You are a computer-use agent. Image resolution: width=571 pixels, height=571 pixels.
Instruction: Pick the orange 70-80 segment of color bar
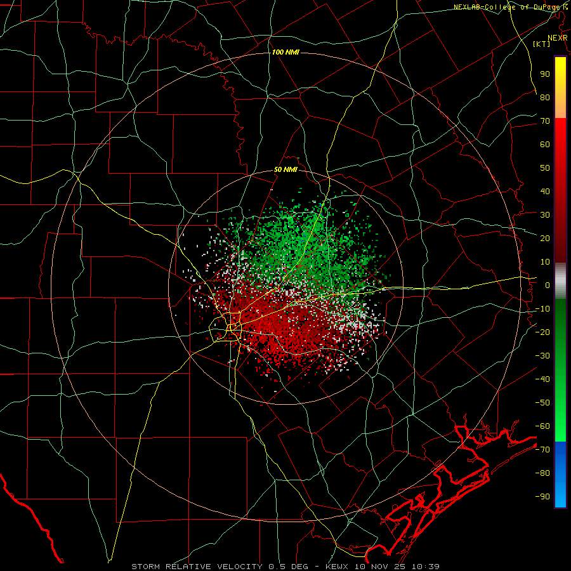pos(560,107)
